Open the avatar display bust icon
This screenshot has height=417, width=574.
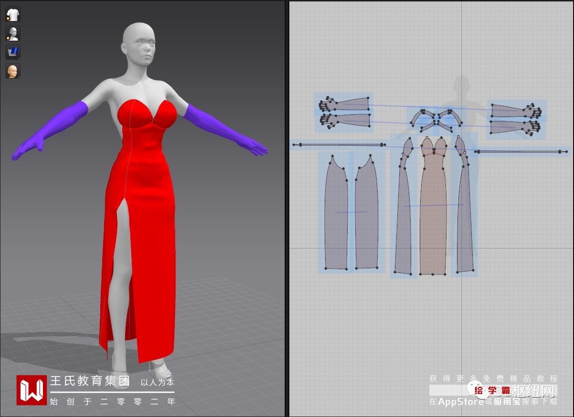pyautogui.click(x=13, y=33)
